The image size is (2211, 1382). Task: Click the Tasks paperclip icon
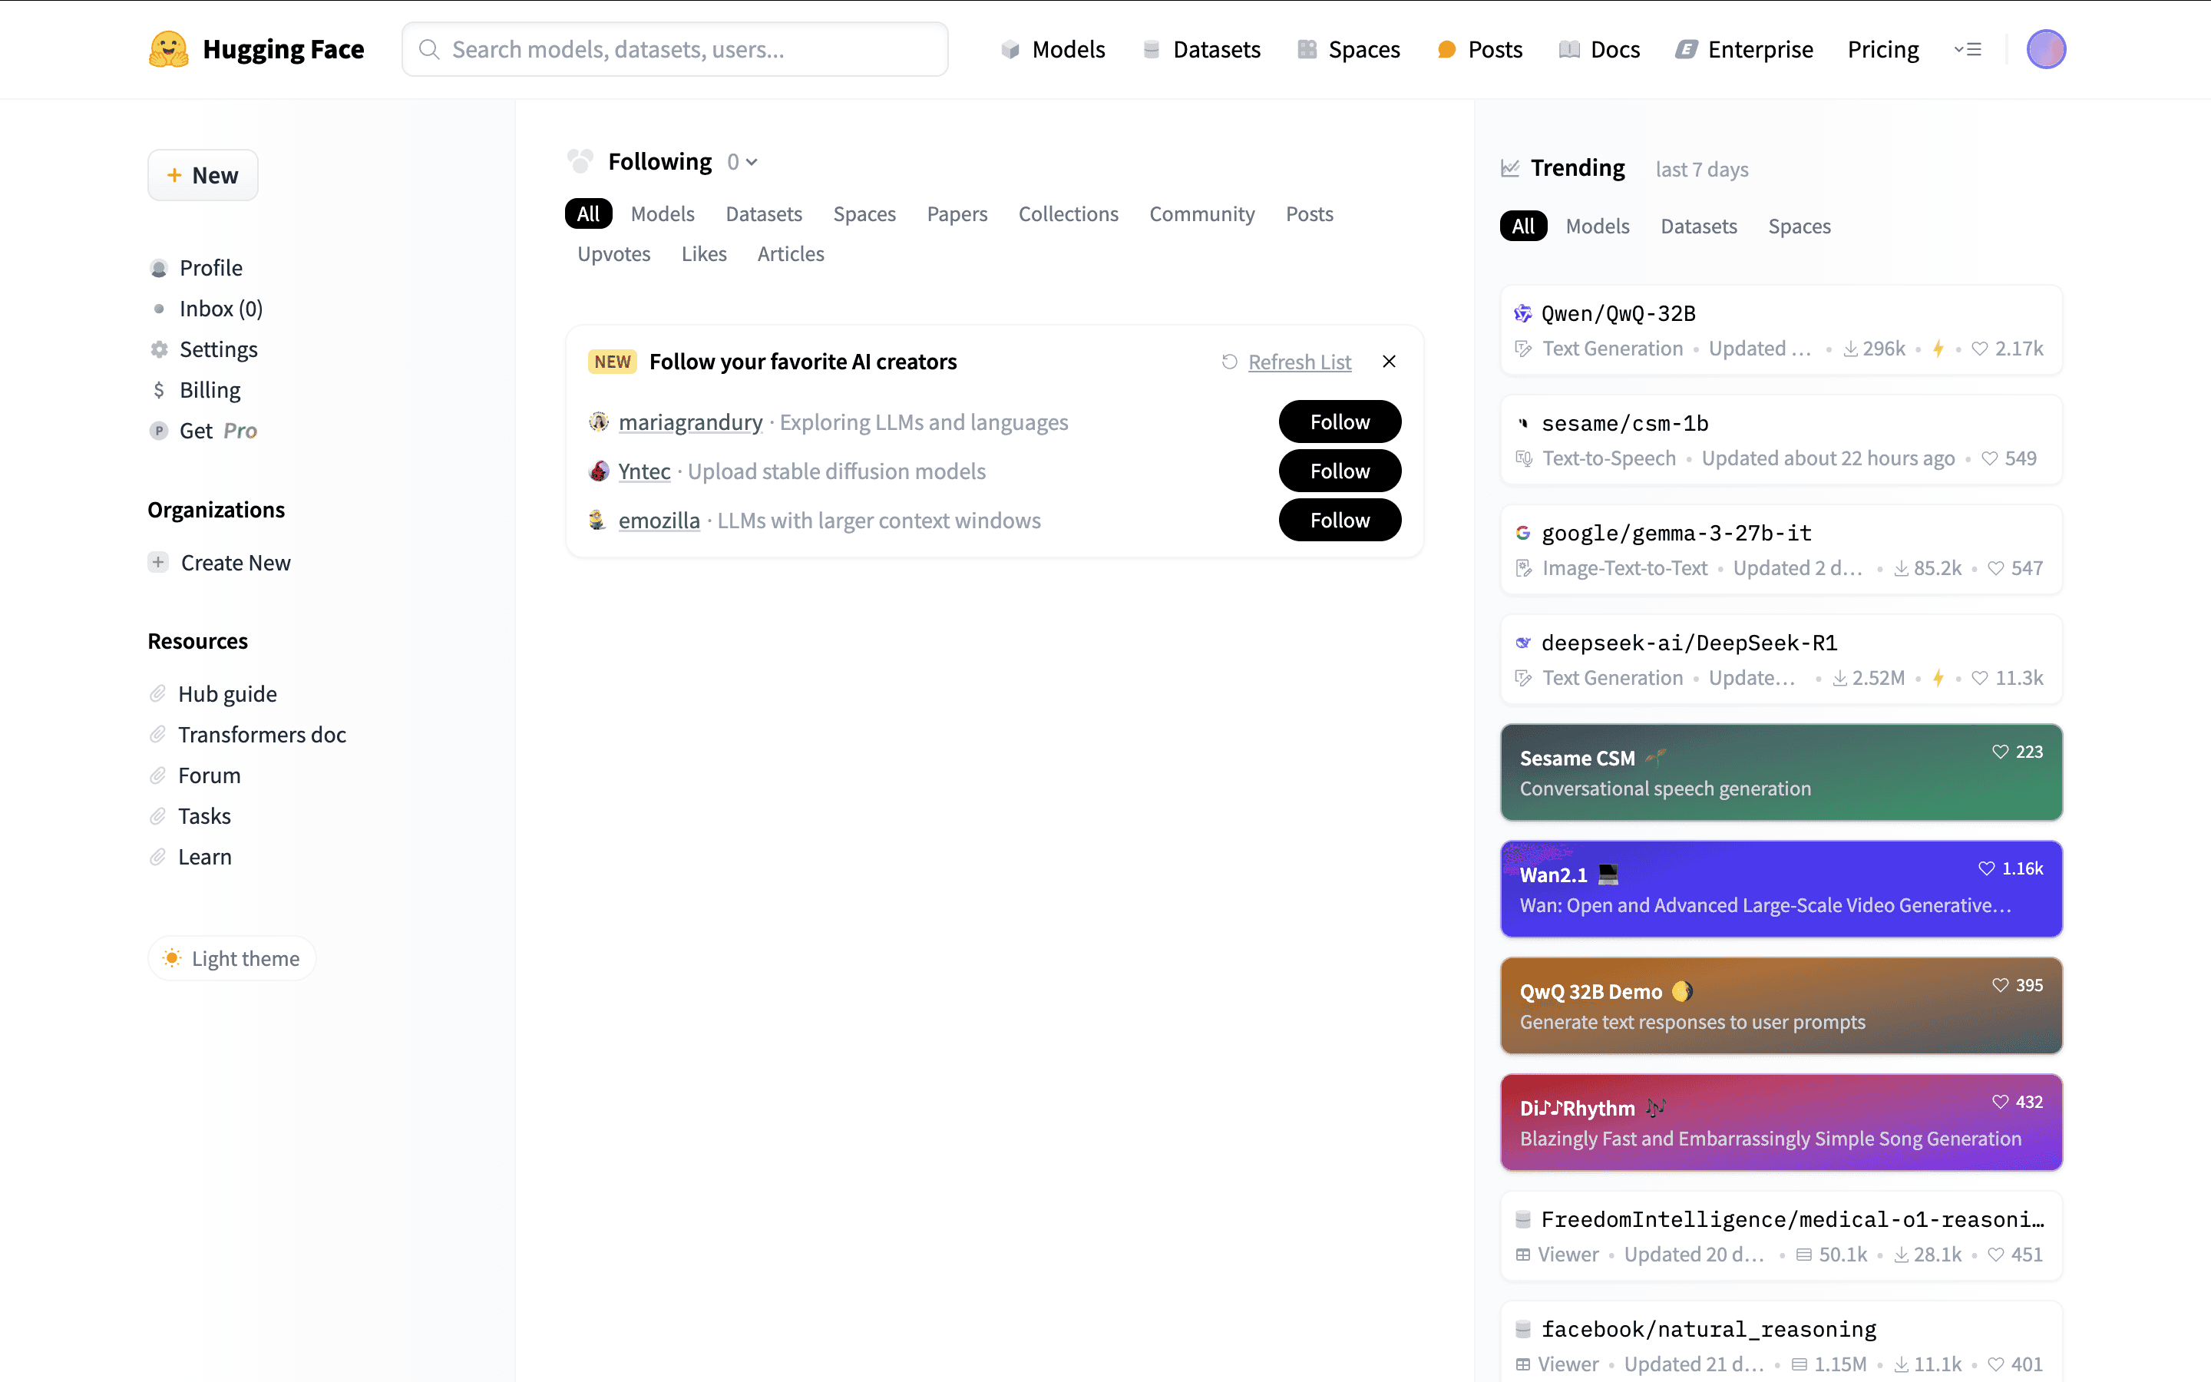tap(158, 816)
